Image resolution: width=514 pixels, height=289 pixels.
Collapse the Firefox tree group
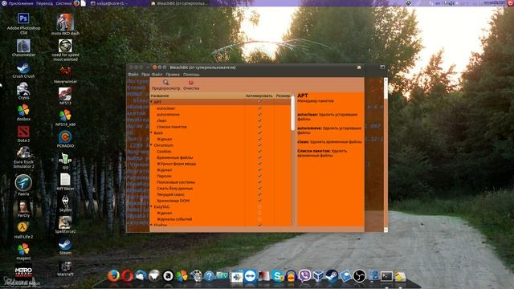(152, 225)
